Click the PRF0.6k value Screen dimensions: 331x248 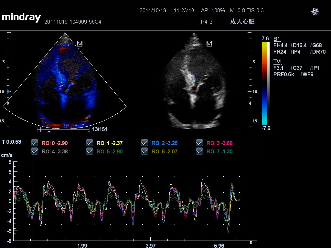point(283,75)
